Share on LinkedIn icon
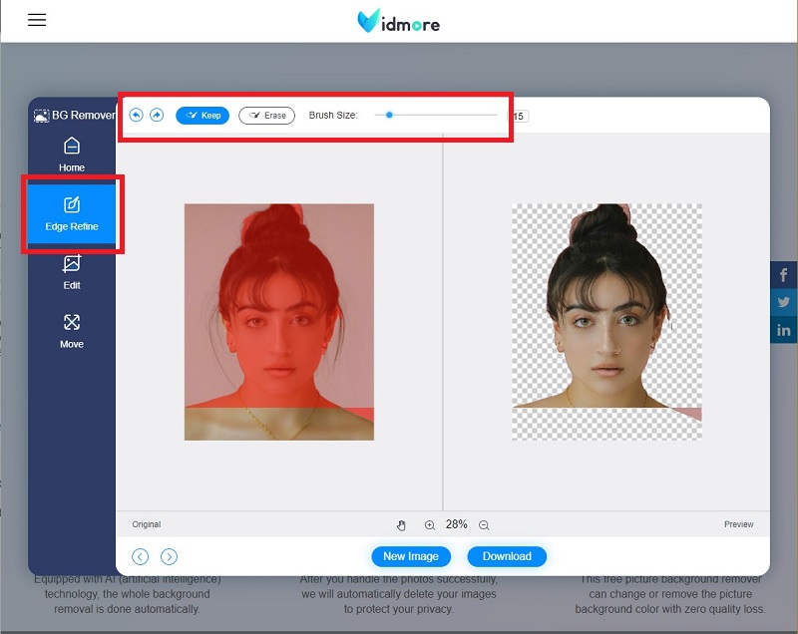This screenshot has width=798, height=634. (x=784, y=330)
